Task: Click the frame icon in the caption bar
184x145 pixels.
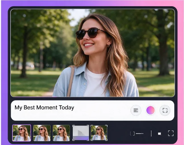Action: click(x=165, y=110)
